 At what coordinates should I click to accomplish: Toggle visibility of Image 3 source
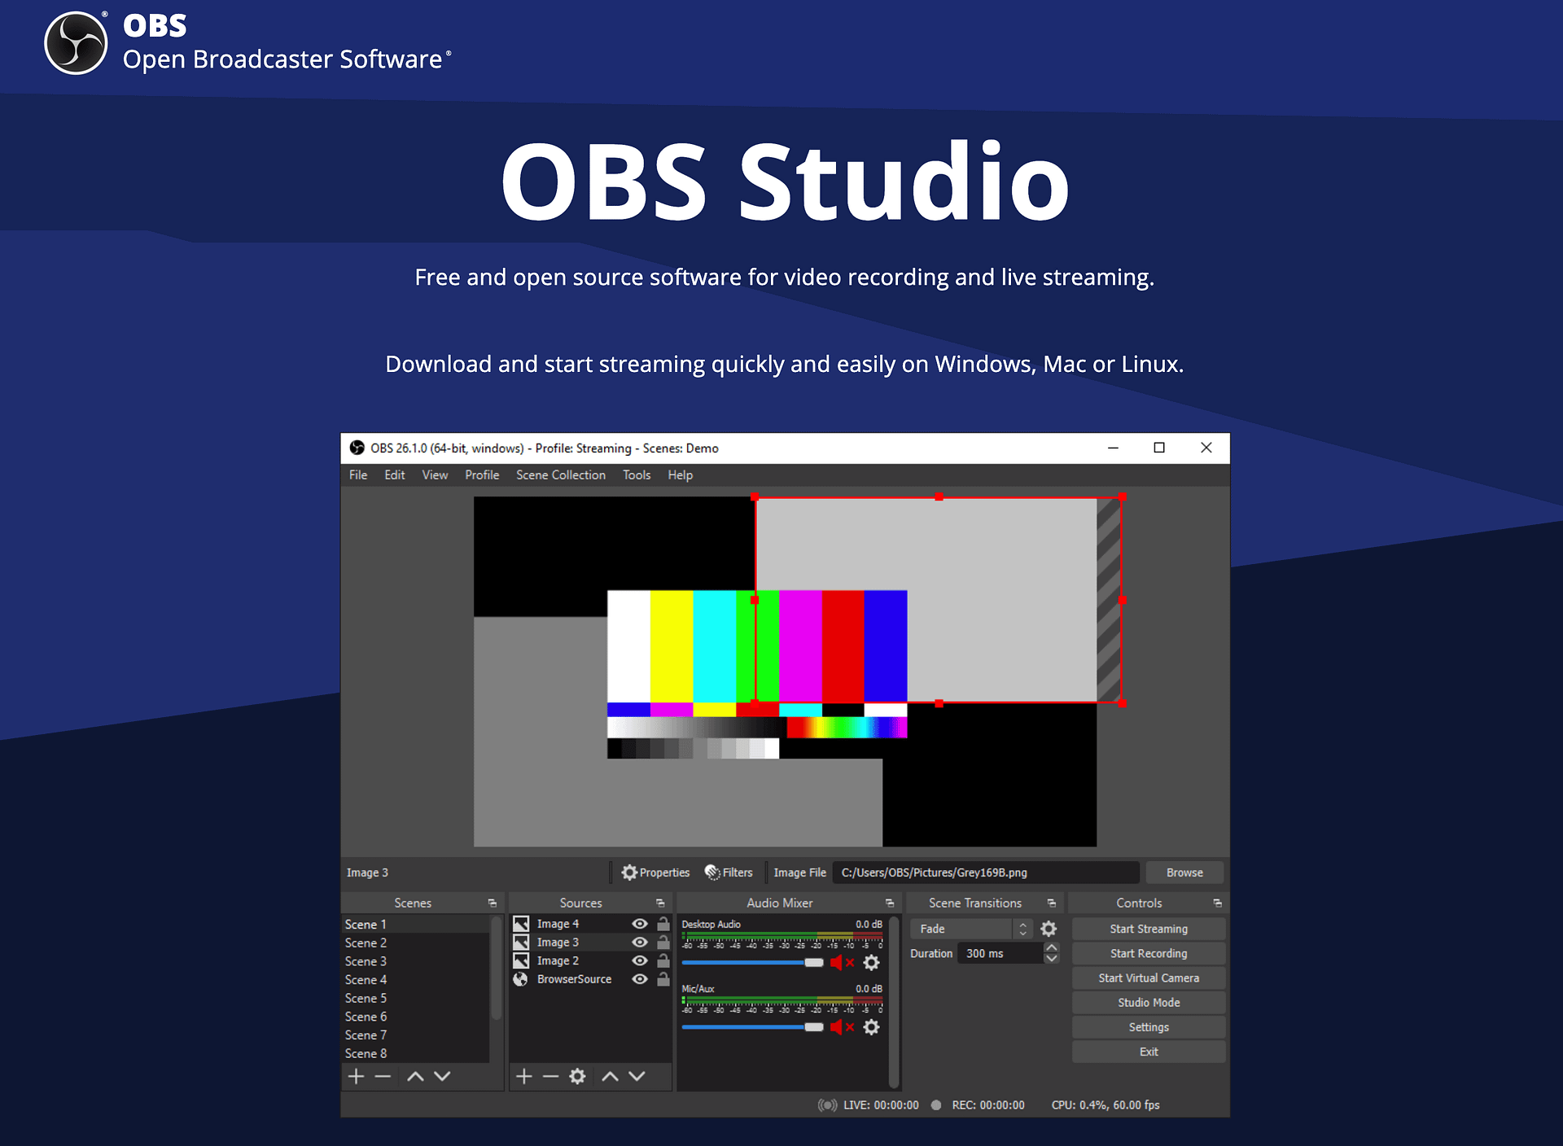[x=641, y=943]
